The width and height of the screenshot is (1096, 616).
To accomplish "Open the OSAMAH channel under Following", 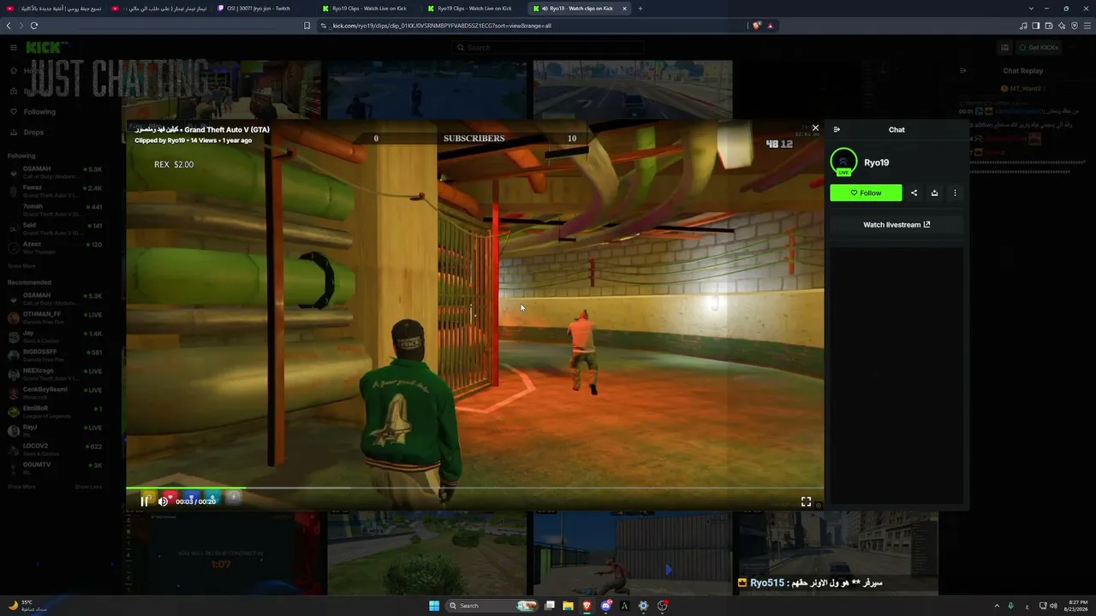I will pyautogui.click(x=55, y=172).
